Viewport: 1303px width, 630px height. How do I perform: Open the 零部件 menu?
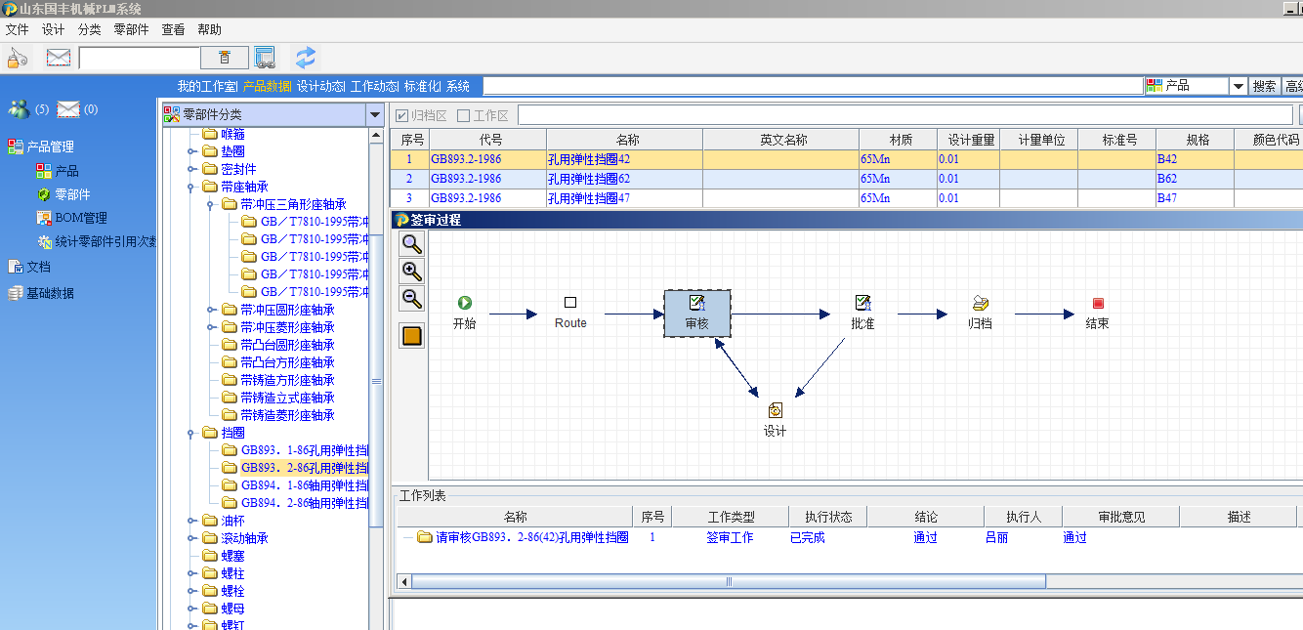tap(131, 30)
